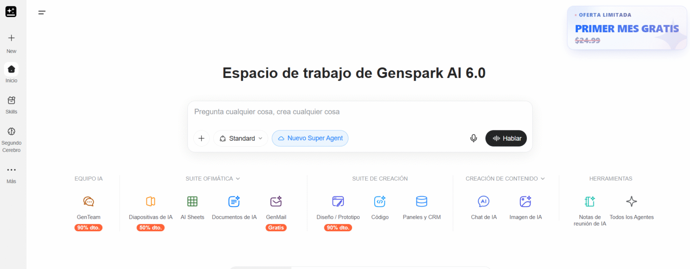Go to Inicio home icon

12,69
